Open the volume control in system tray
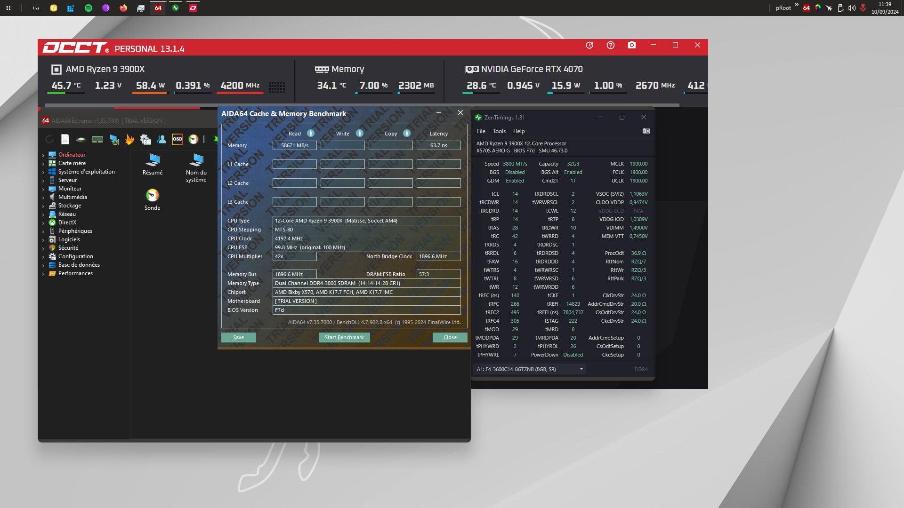Image resolution: width=904 pixels, height=508 pixels. coord(851,8)
